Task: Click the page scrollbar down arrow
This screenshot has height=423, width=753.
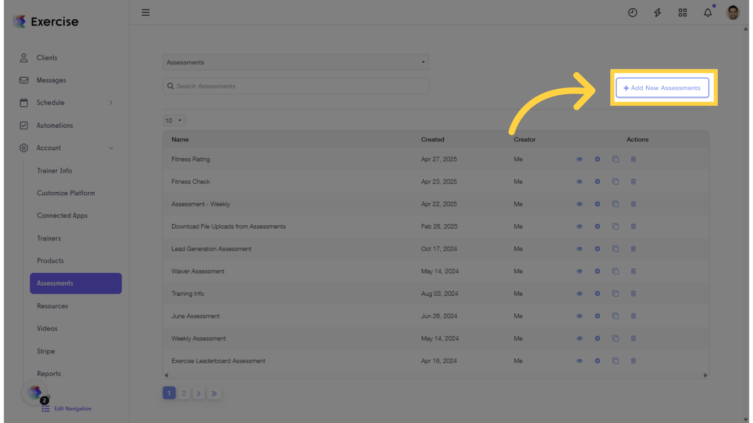Action: tap(746, 420)
